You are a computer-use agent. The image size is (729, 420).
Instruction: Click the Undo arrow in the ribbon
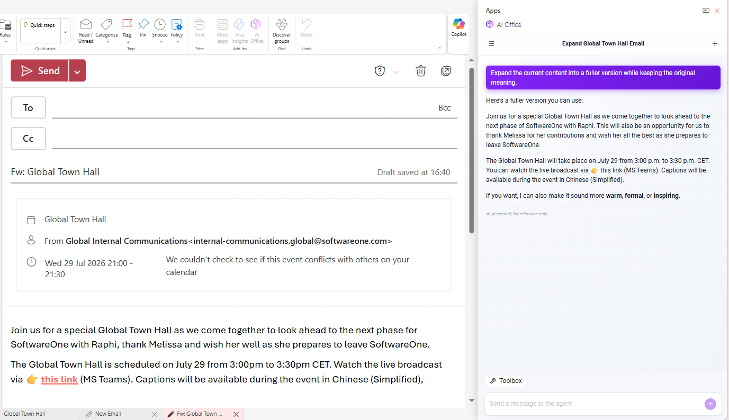click(307, 24)
